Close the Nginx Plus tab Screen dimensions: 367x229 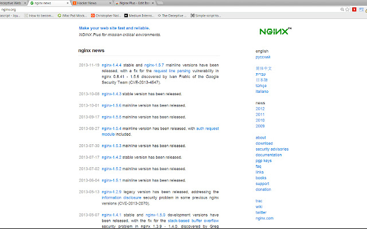(153, 3)
